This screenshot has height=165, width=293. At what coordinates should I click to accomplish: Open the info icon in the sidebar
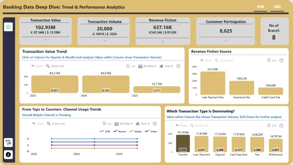pos(8,155)
